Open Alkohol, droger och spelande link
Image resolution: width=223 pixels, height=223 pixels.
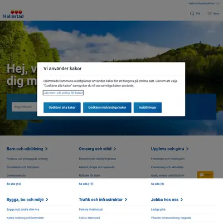(x=96, y=167)
